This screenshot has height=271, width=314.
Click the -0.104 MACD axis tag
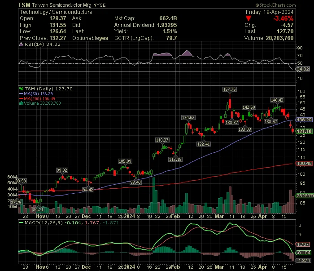click(303, 253)
